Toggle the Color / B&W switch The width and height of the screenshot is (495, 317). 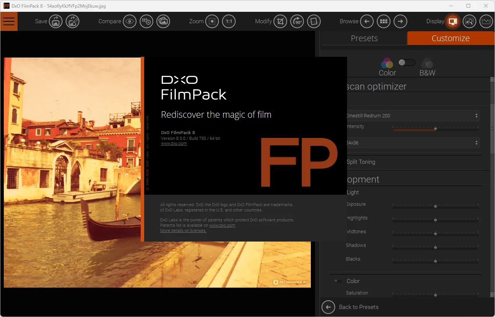pyautogui.click(x=407, y=62)
